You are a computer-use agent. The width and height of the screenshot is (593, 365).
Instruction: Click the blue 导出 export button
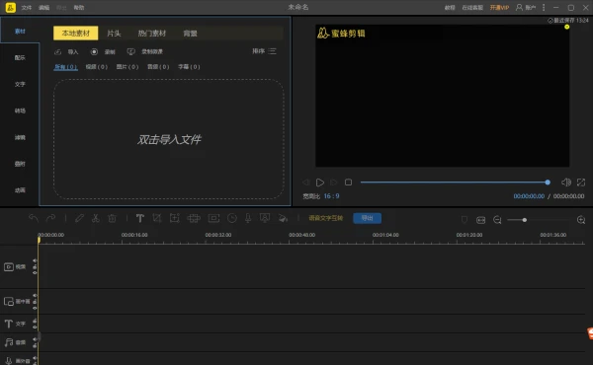(x=368, y=218)
